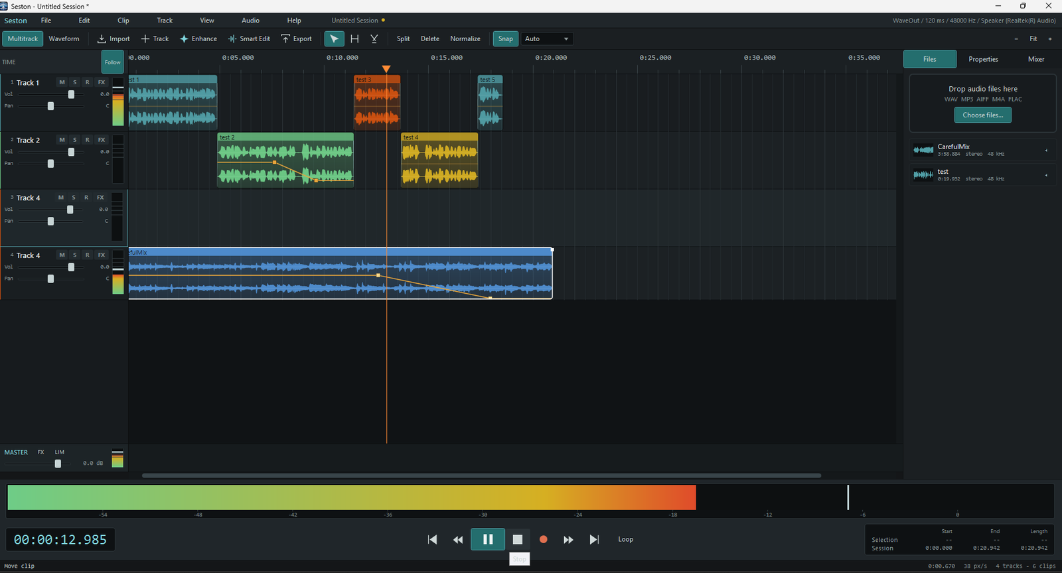Click the Export toolbar button

(x=296, y=38)
